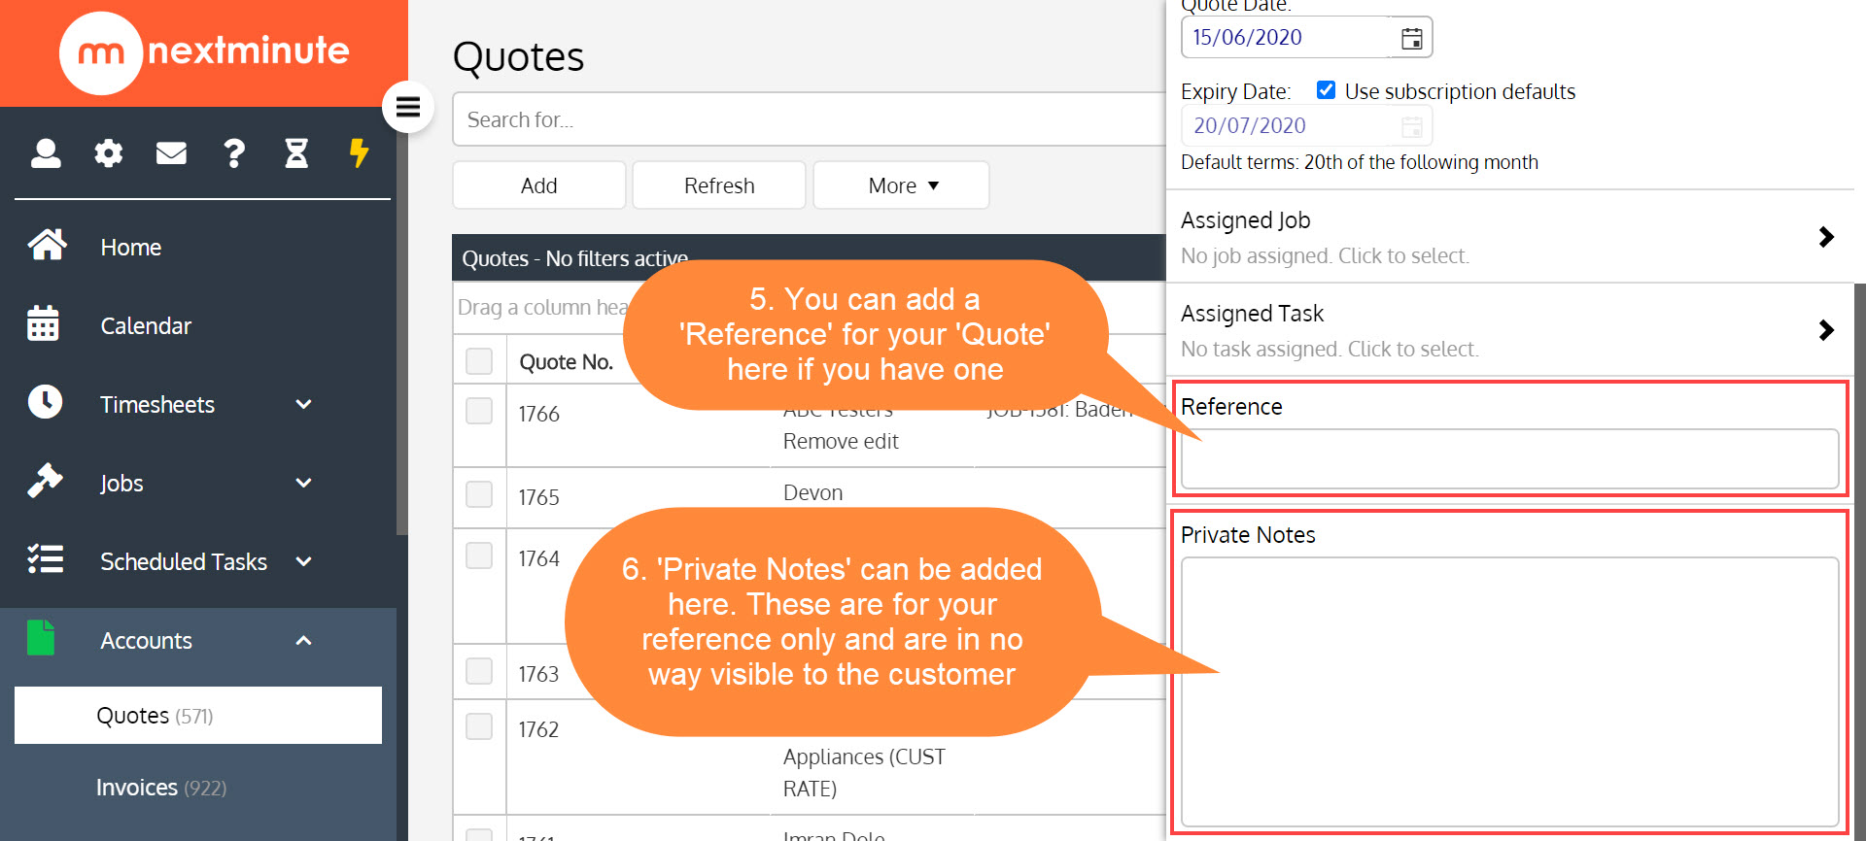Click the Calendar icon in sidebar

(x=44, y=324)
